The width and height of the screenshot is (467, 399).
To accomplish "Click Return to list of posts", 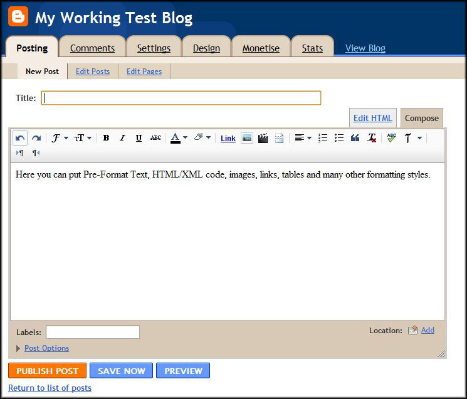I will tap(50, 388).
